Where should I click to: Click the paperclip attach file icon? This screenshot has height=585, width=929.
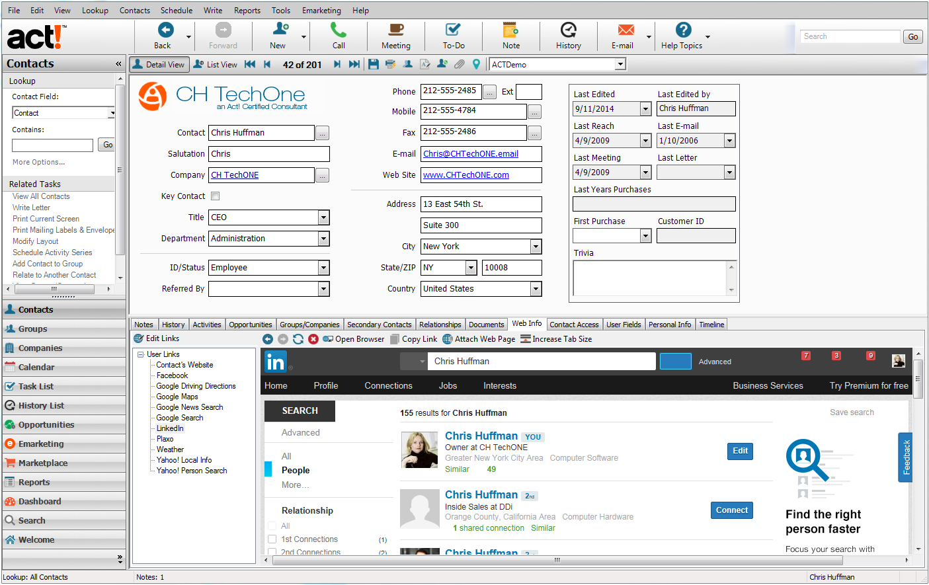click(x=459, y=64)
